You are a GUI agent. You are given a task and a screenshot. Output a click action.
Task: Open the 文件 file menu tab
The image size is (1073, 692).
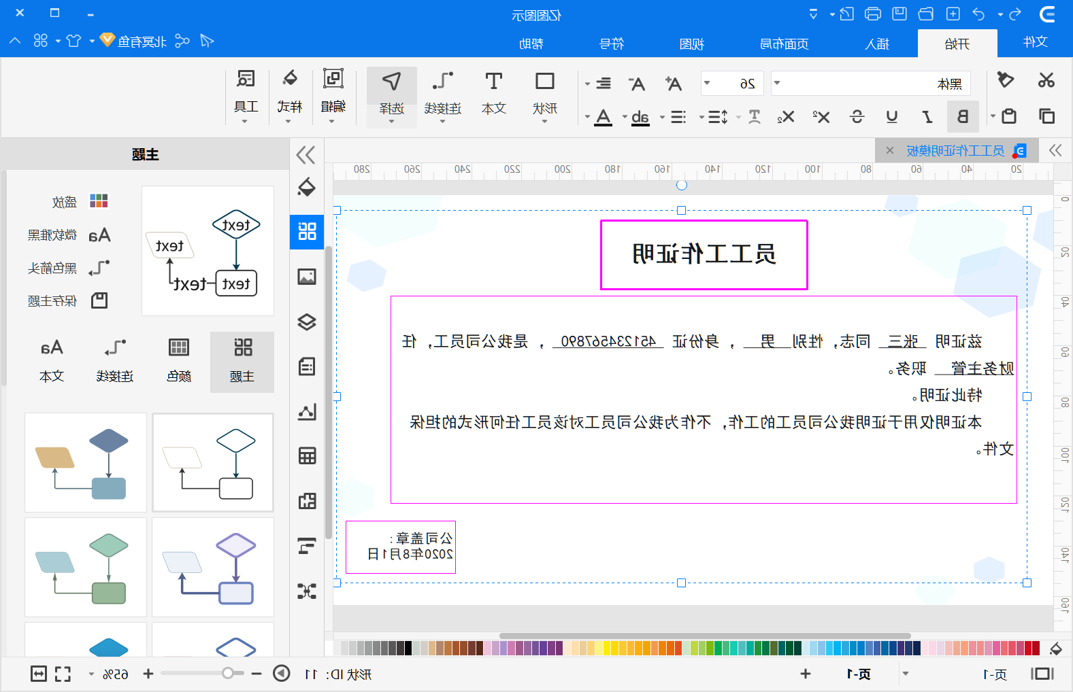point(1035,42)
